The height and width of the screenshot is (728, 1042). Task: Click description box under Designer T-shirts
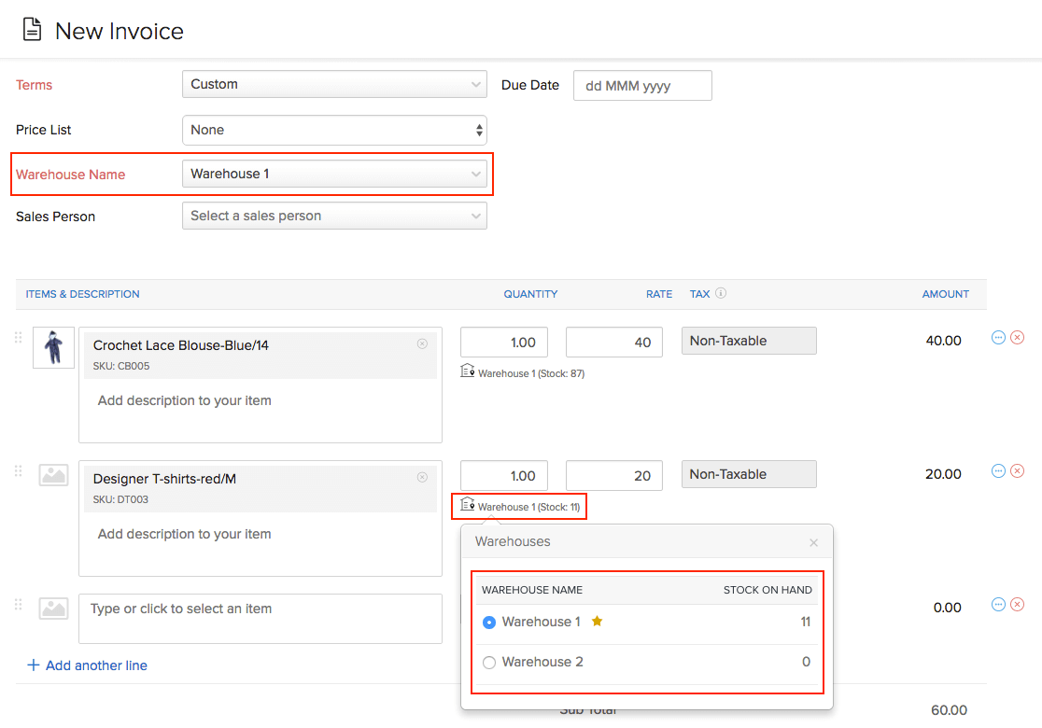[260, 542]
